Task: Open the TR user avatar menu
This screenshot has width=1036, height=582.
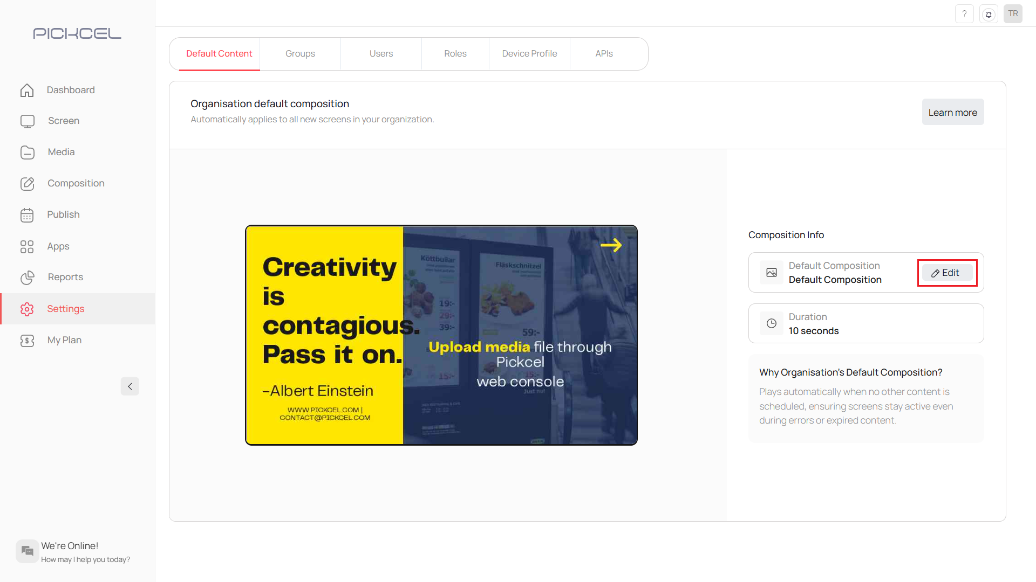Action: (1013, 14)
